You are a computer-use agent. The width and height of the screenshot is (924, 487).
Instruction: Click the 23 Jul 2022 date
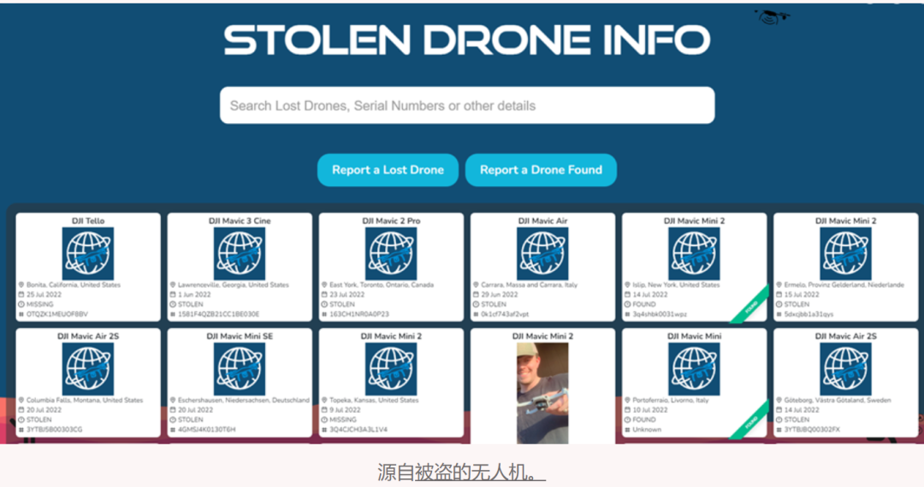point(346,295)
